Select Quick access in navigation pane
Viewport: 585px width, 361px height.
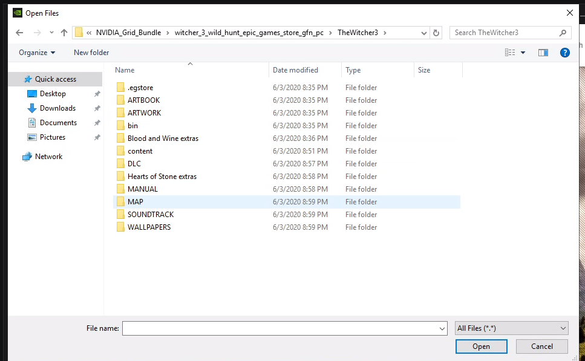point(55,79)
